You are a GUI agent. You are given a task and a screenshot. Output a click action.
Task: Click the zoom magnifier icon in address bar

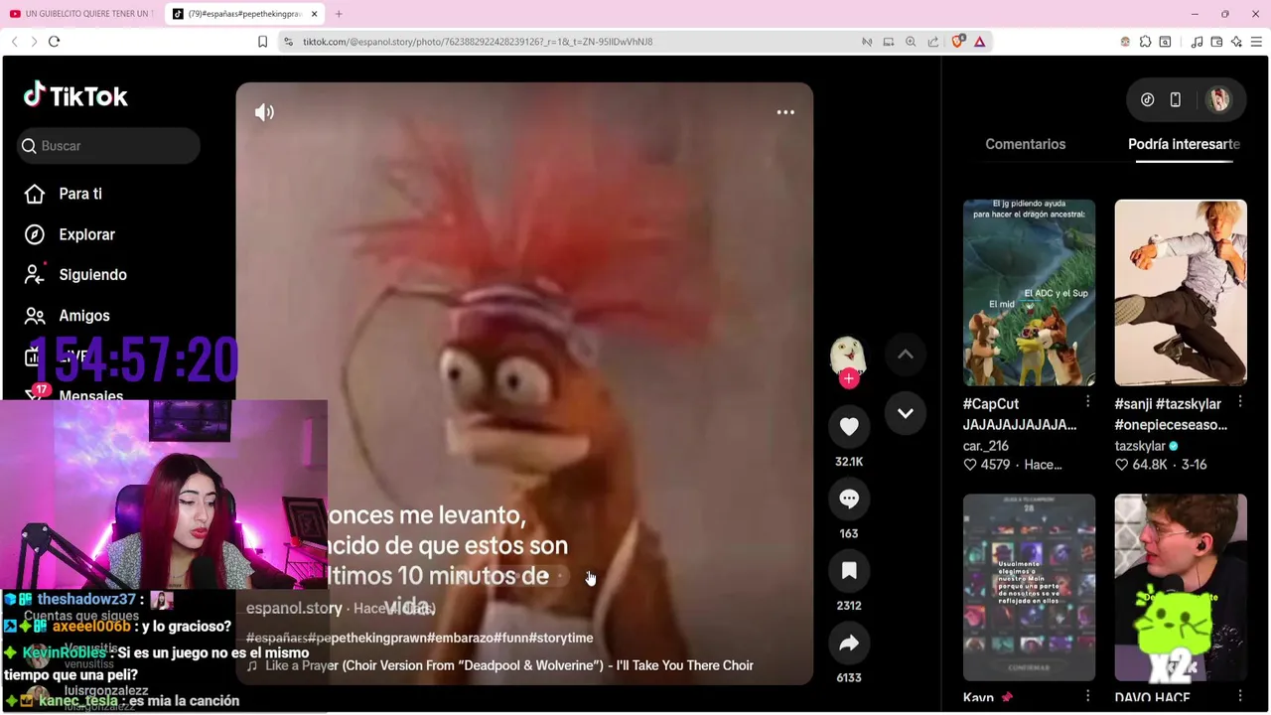click(911, 42)
